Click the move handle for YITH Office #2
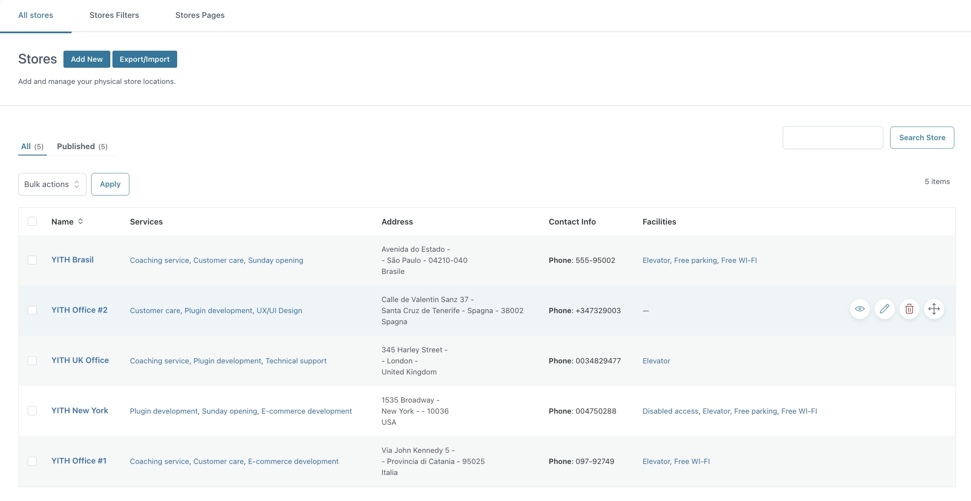Screen dimensions: 971x501 (934, 309)
